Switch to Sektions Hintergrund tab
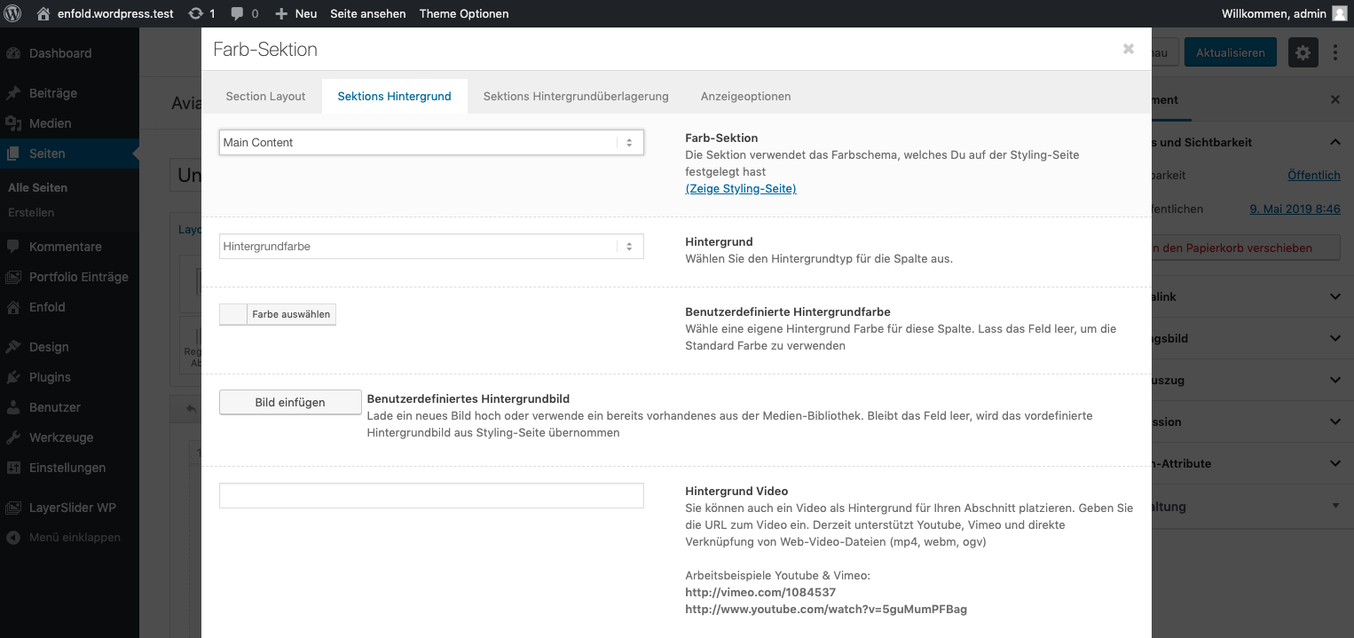 pos(394,96)
